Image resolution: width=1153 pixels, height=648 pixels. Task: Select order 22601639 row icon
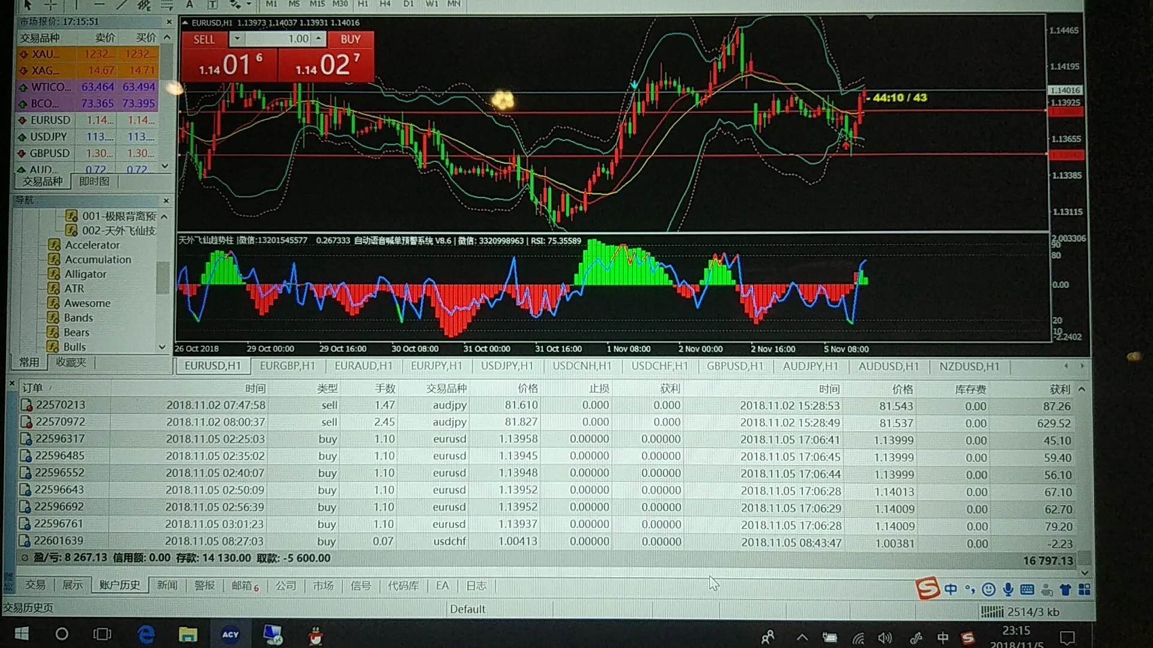[24, 541]
